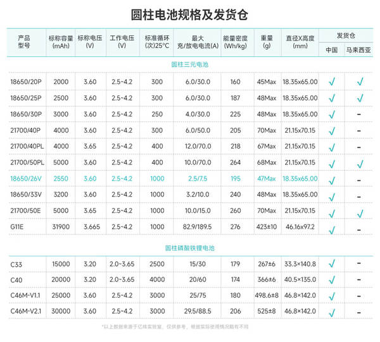This screenshot has height=342, width=380.
Task: Click China checkmark in 18650/25P row
Action: (332, 98)
